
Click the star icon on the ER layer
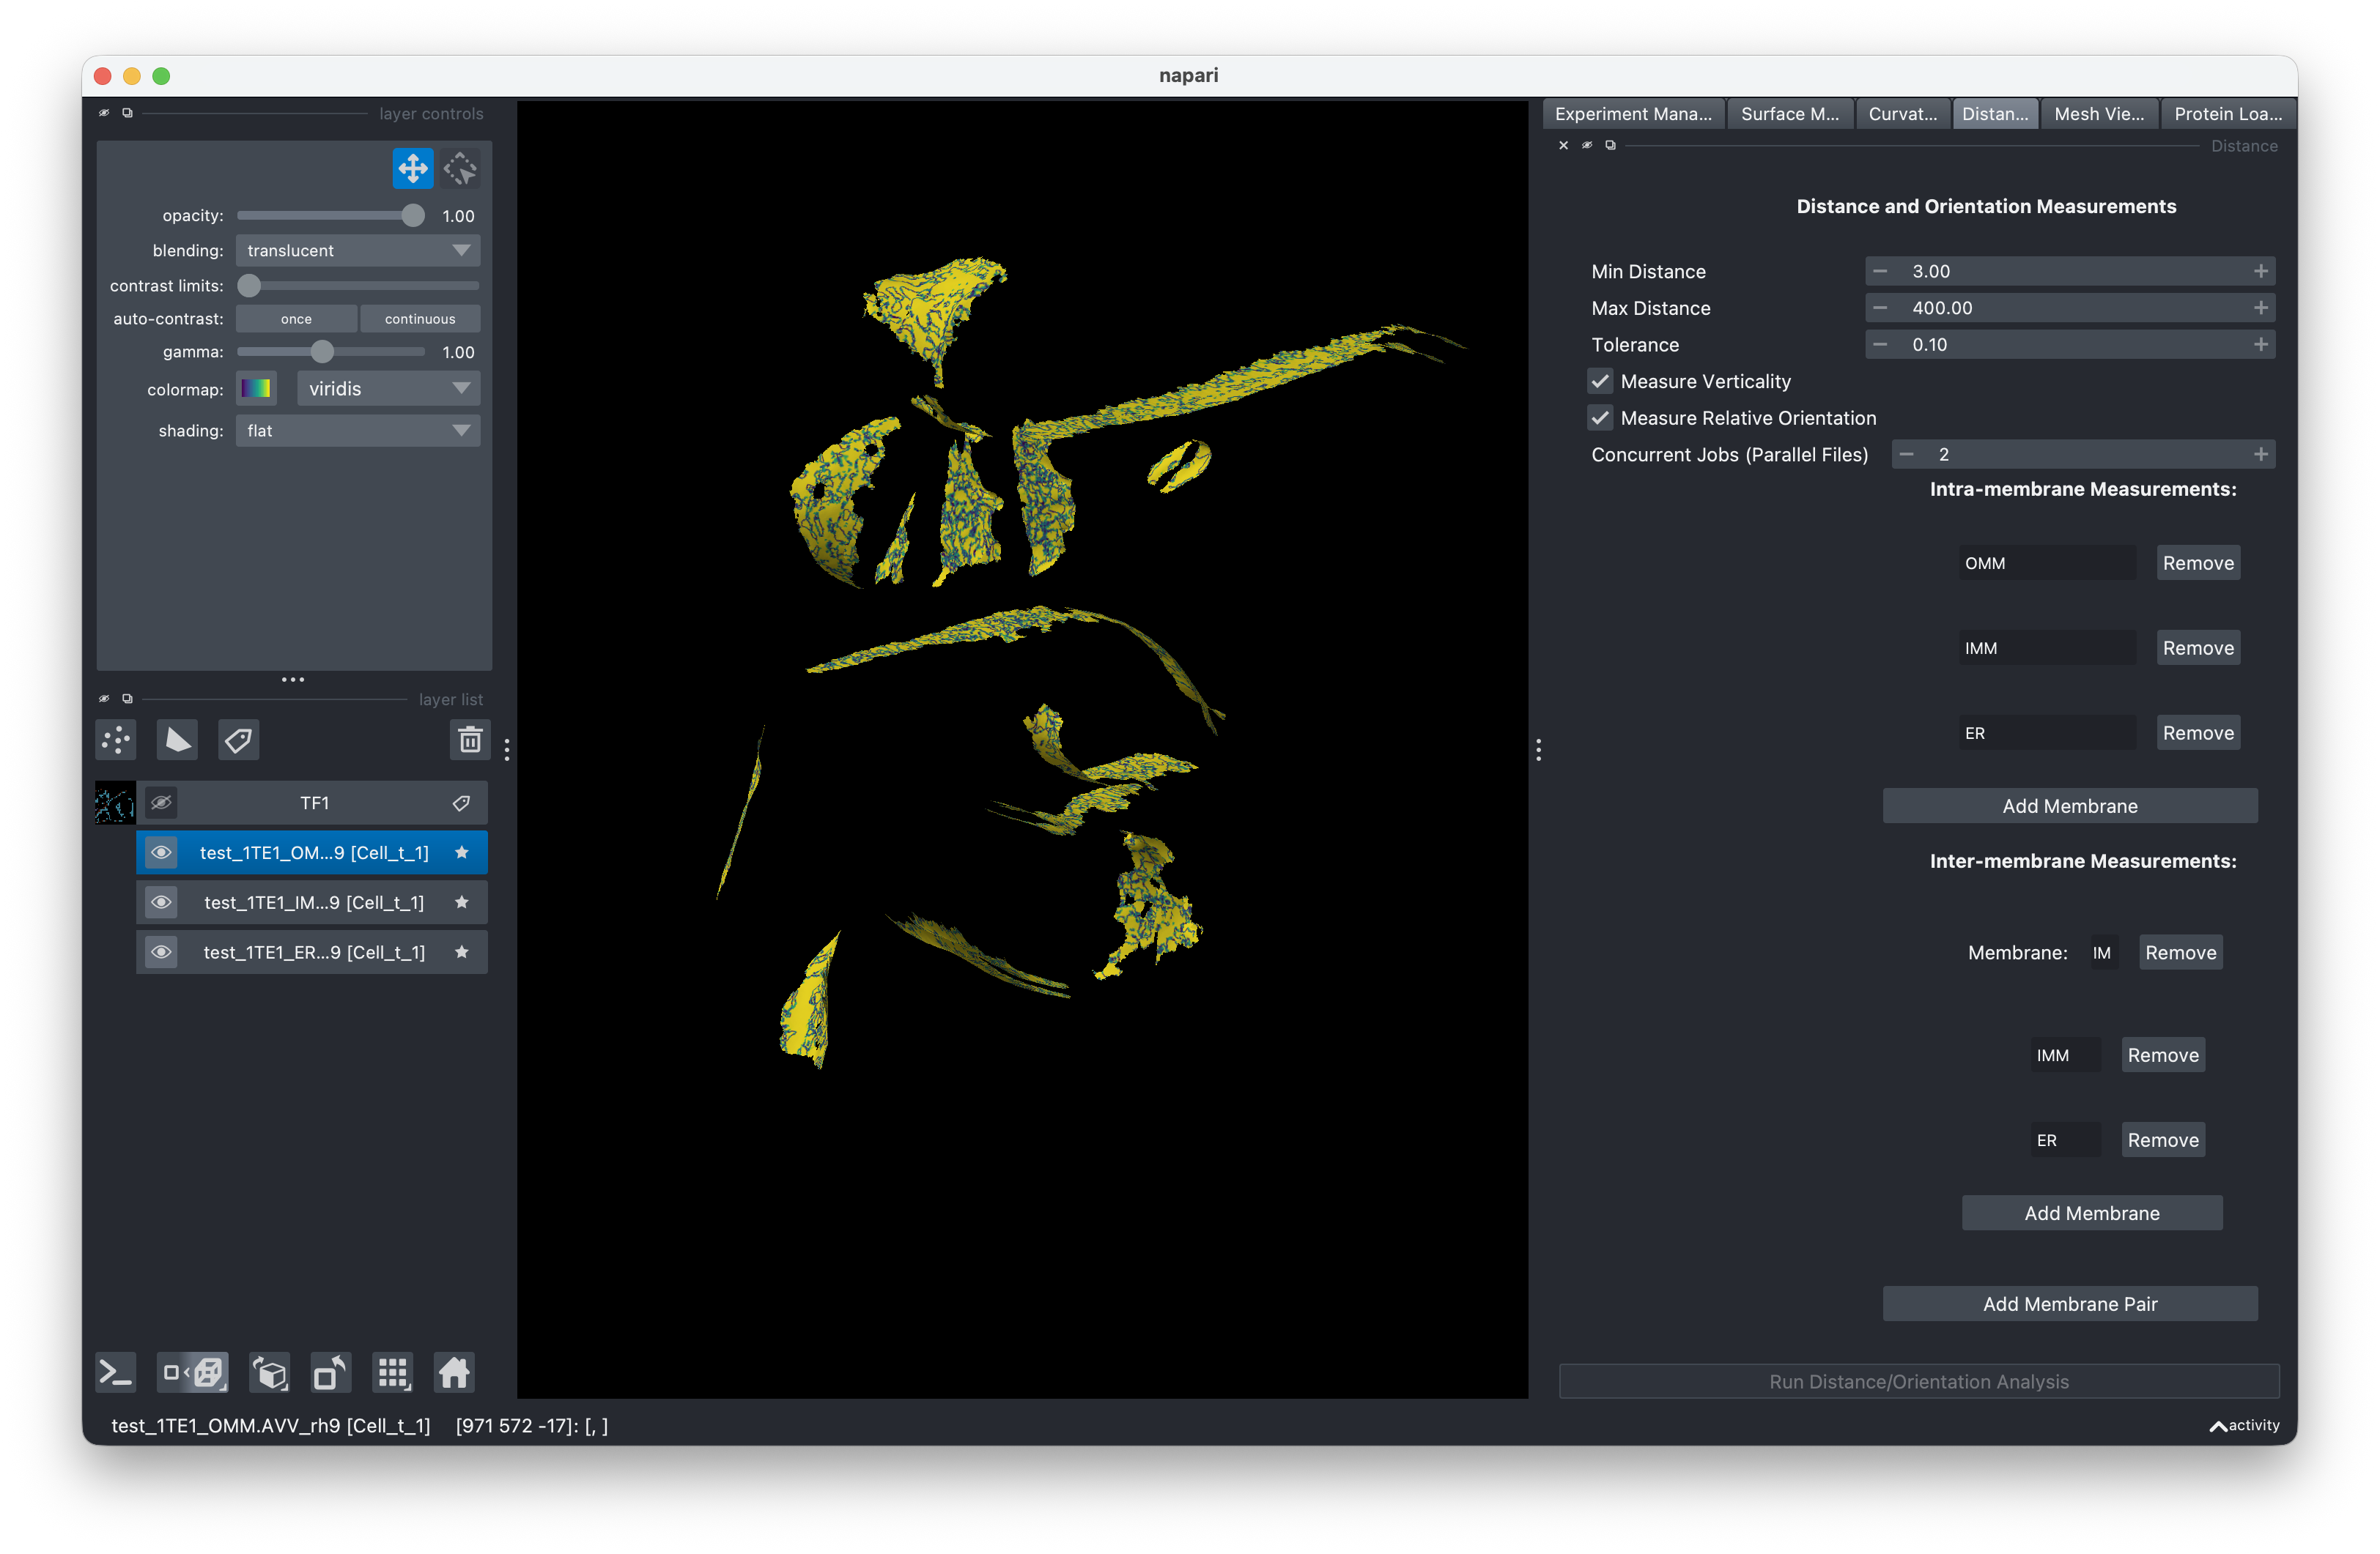coord(462,952)
